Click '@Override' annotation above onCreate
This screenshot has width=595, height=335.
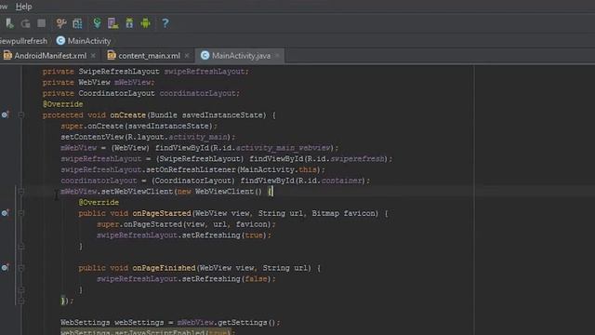pyautogui.click(x=62, y=104)
